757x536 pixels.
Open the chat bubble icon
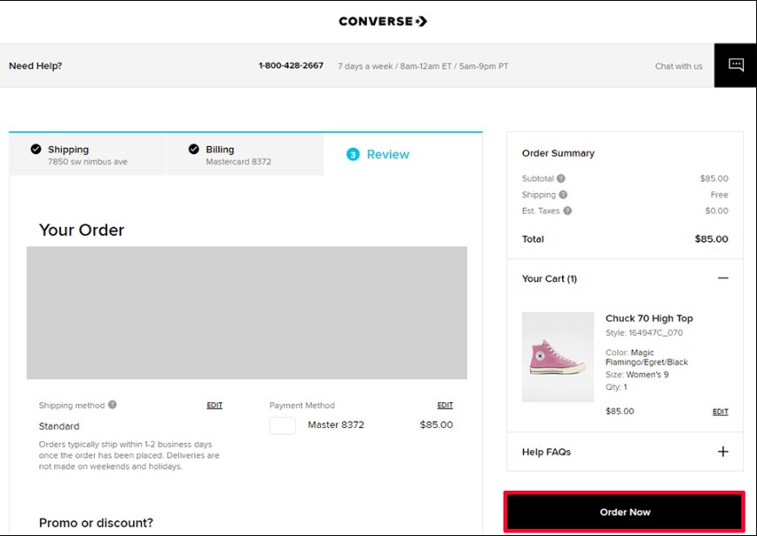pos(736,65)
